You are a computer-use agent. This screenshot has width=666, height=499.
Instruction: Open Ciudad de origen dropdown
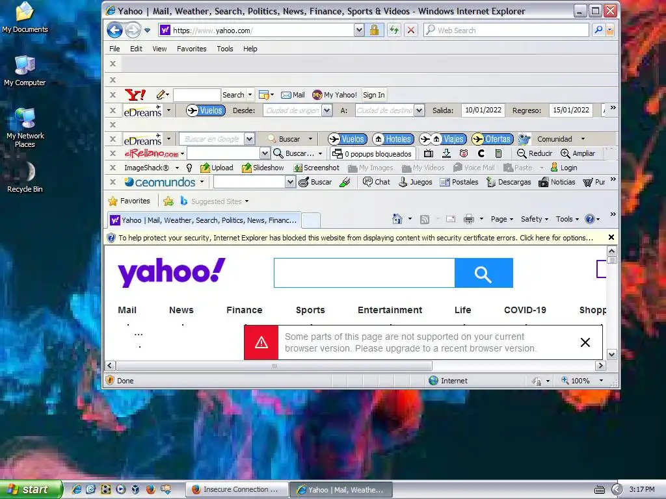pos(326,110)
